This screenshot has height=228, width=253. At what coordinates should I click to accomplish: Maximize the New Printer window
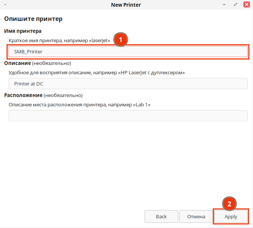pyautogui.click(x=235, y=5)
